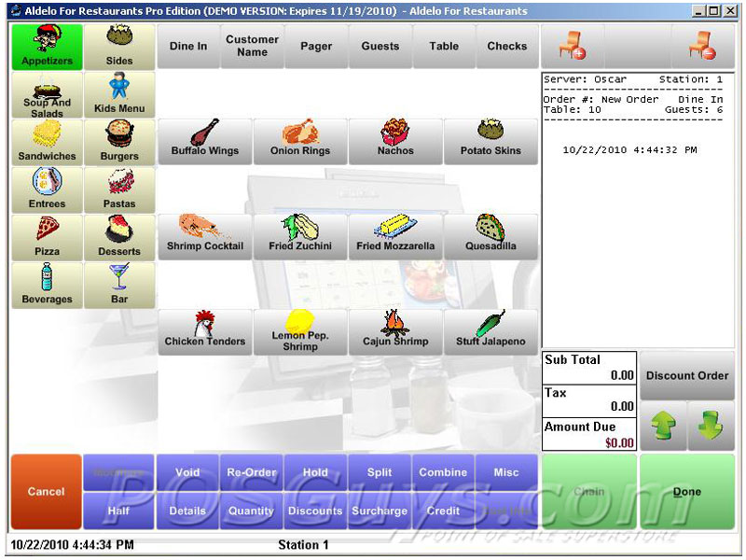Viewport: 746px width, 560px height.
Task: Void the selected item
Action: [187, 472]
